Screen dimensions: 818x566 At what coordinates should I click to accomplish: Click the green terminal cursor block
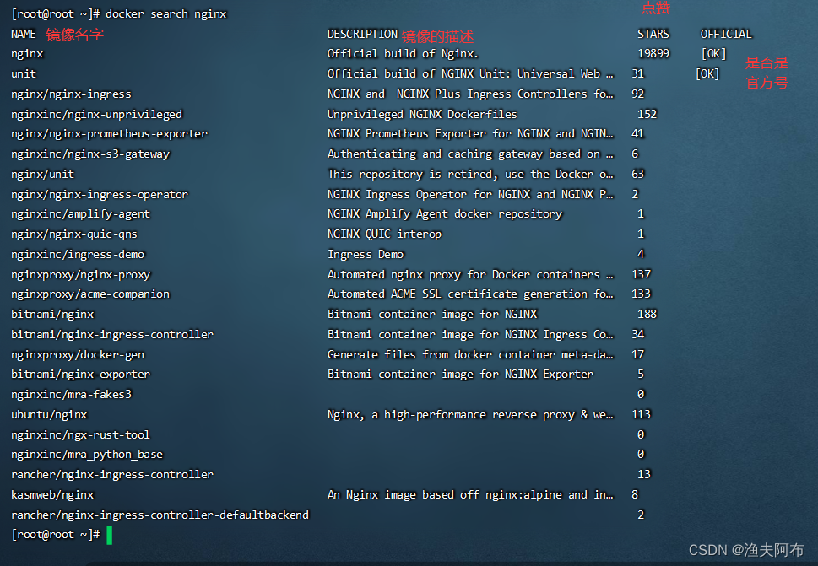110,536
